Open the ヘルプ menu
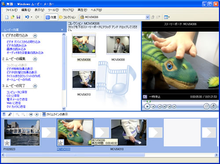 pyautogui.click(x=96, y=10)
